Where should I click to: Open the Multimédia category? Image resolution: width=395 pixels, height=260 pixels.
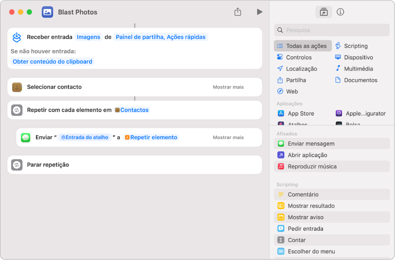coord(358,69)
